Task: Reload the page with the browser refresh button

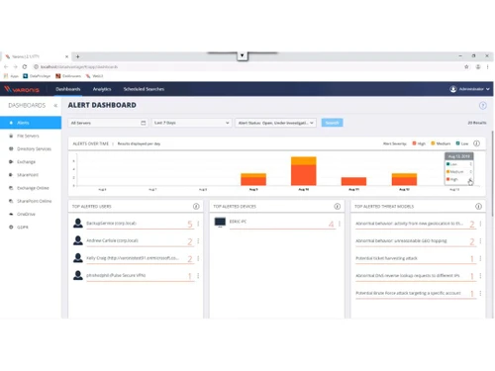Action: click(x=25, y=66)
